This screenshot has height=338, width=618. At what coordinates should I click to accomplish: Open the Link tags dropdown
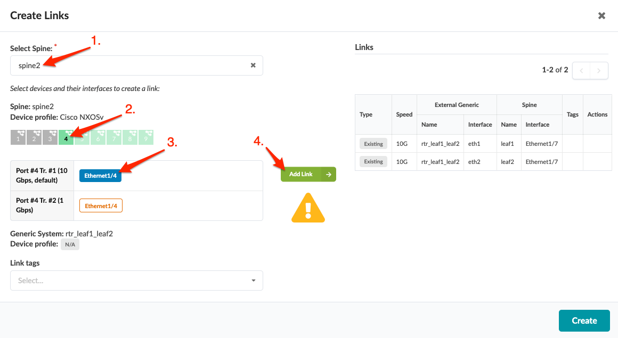pos(136,281)
